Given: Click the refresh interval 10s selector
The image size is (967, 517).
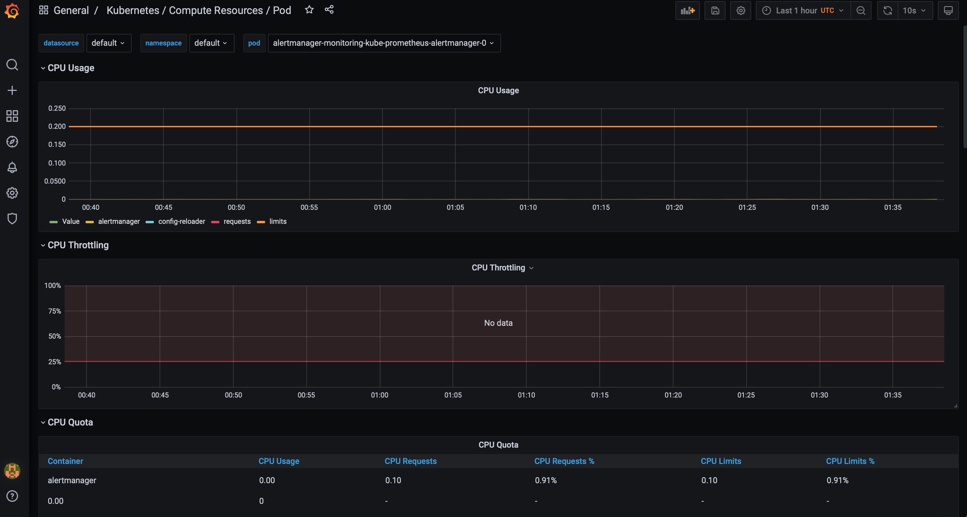Looking at the screenshot, I should [915, 10].
